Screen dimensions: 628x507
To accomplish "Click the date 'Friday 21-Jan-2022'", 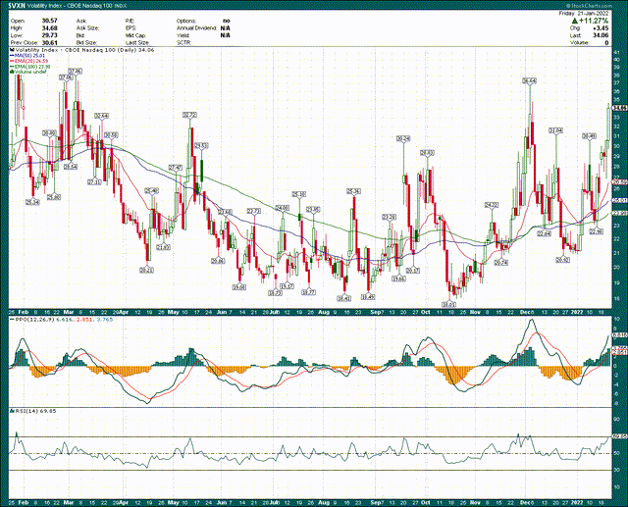I will click(x=584, y=13).
